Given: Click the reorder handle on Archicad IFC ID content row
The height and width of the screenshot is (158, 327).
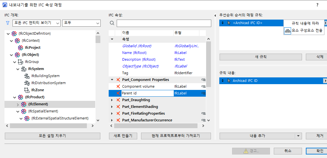Looking at the screenshot, I should click(x=223, y=81).
